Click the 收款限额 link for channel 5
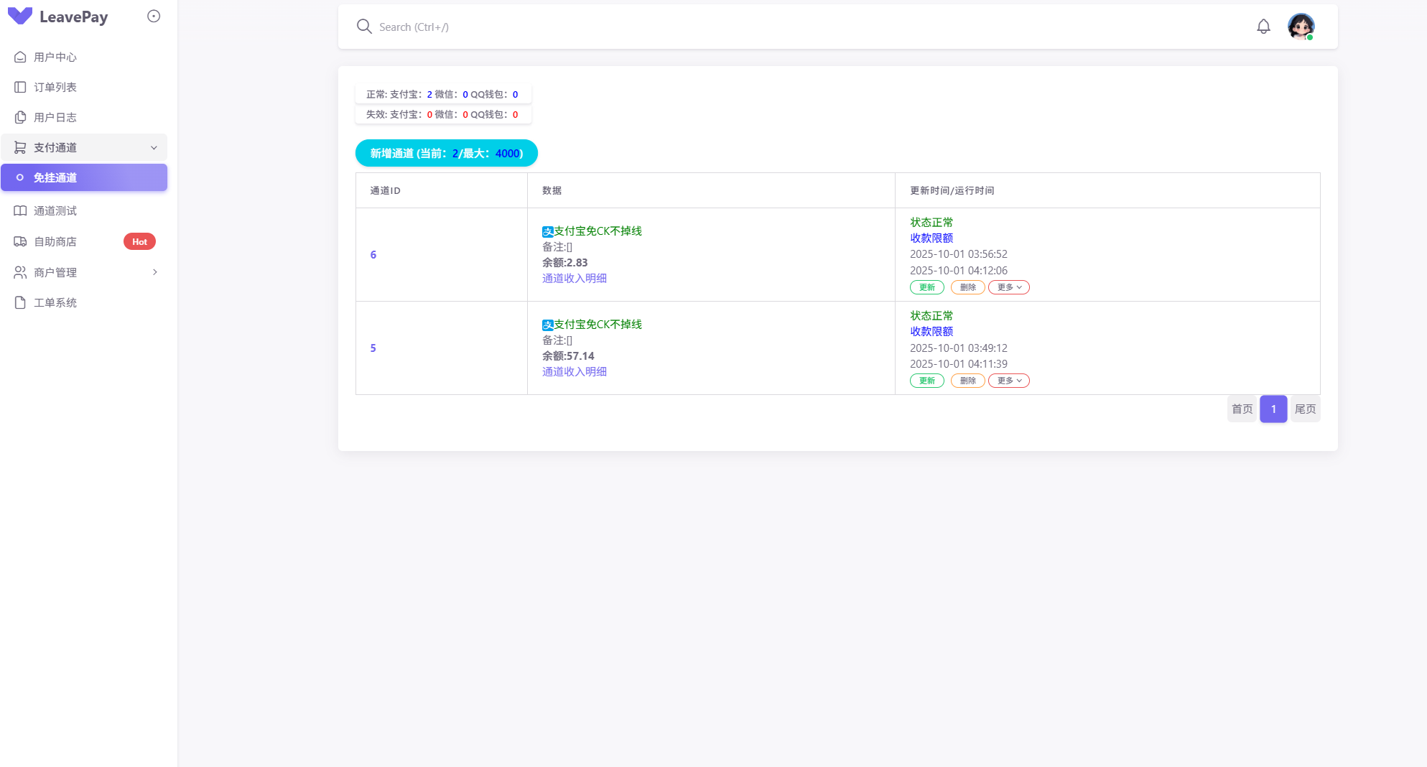The height and width of the screenshot is (767, 1427). pyautogui.click(x=931, y=331)
